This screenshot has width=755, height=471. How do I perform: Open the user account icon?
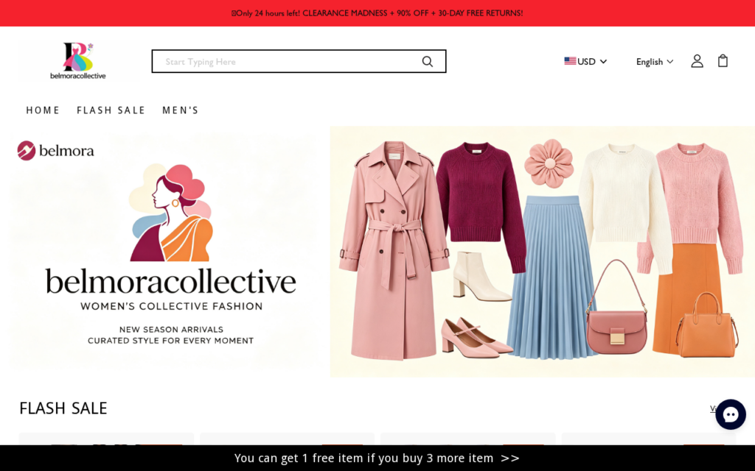697,61
